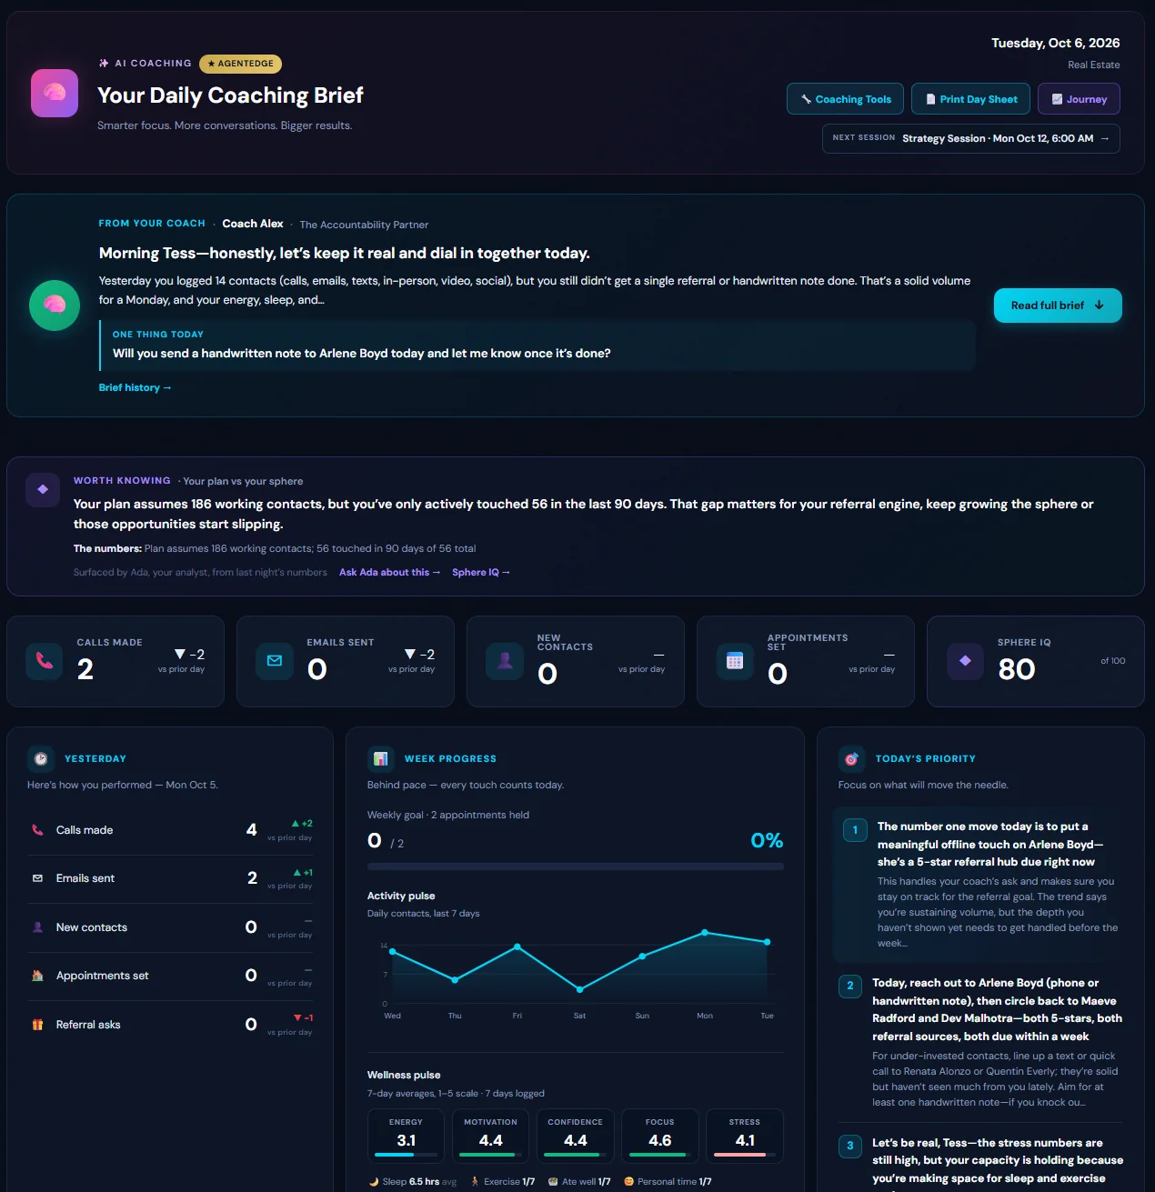Click the Worth Knowing diamond icon
1155x1192 pixels.
pos(43,489)
